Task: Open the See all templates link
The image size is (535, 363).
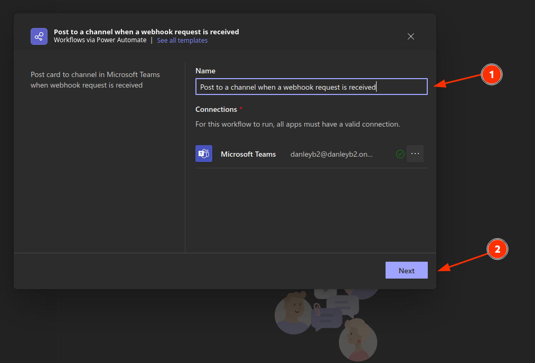Action: [182, 41]
